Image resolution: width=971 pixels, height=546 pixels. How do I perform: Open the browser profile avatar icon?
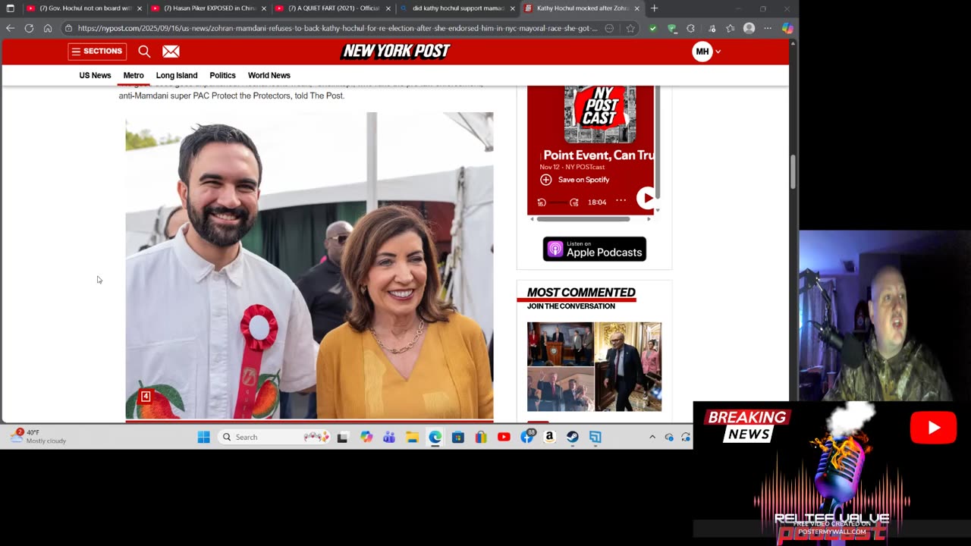pos(749,28)
